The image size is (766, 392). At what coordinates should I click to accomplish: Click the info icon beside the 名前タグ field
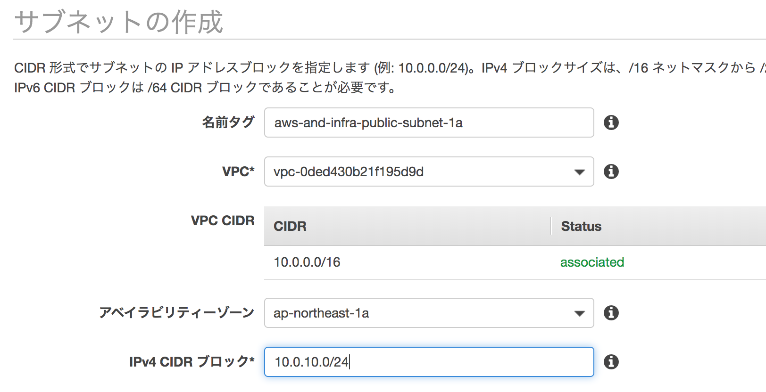pos(611,122)
